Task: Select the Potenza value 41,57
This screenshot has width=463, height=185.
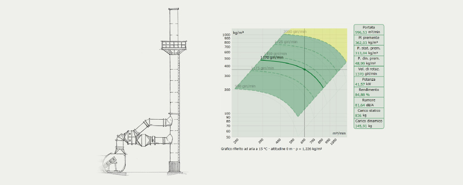Action: (x=360, y=84)
